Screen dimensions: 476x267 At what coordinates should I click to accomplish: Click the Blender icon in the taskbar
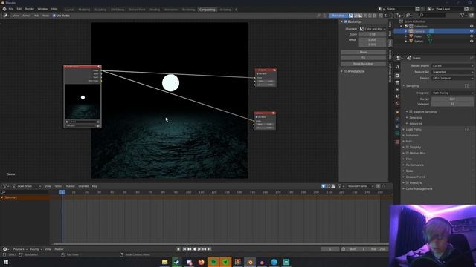coord(250,262)
